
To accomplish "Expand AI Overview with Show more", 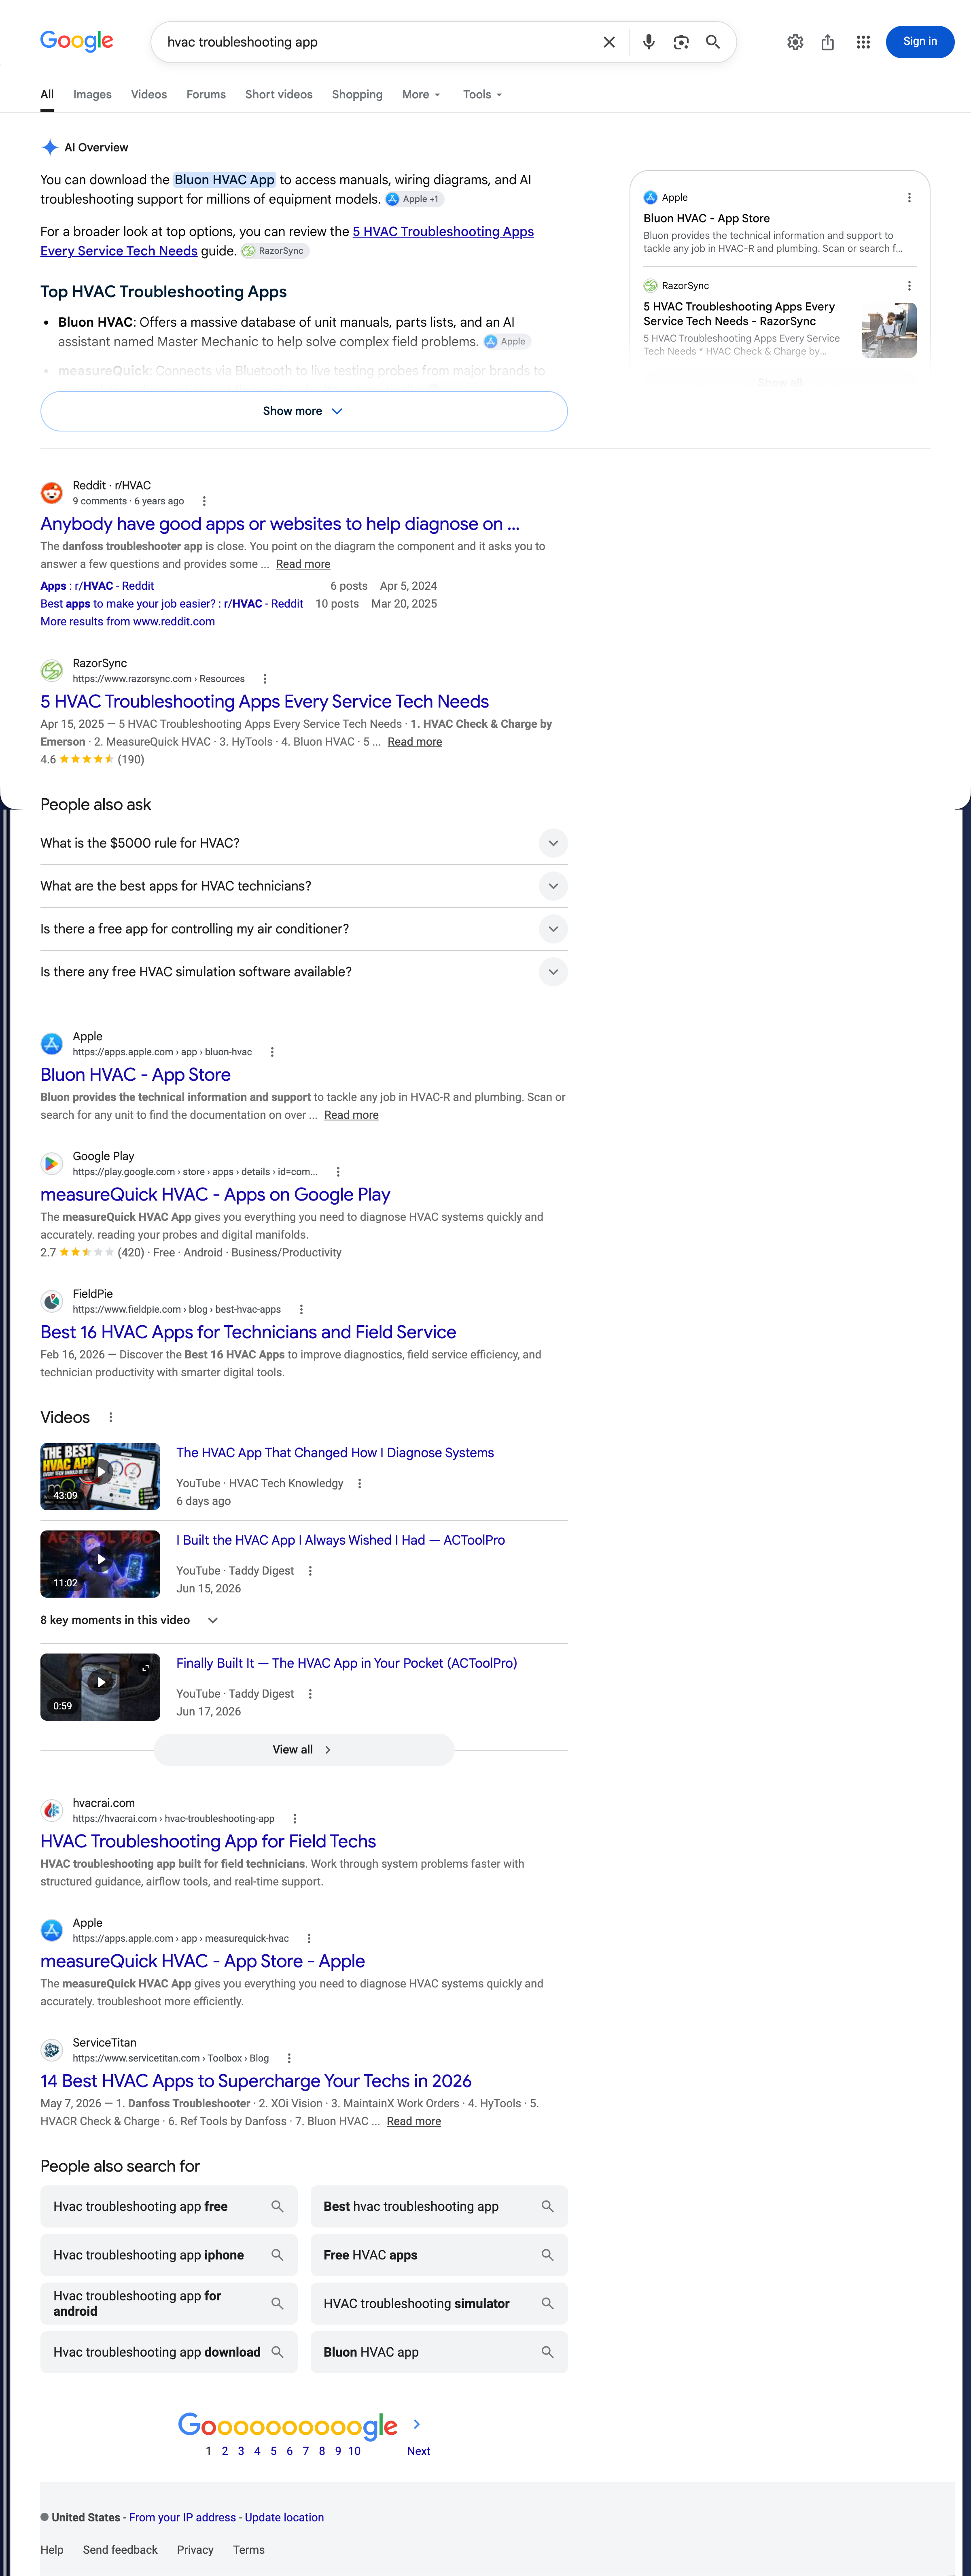I will coord(304,411).
